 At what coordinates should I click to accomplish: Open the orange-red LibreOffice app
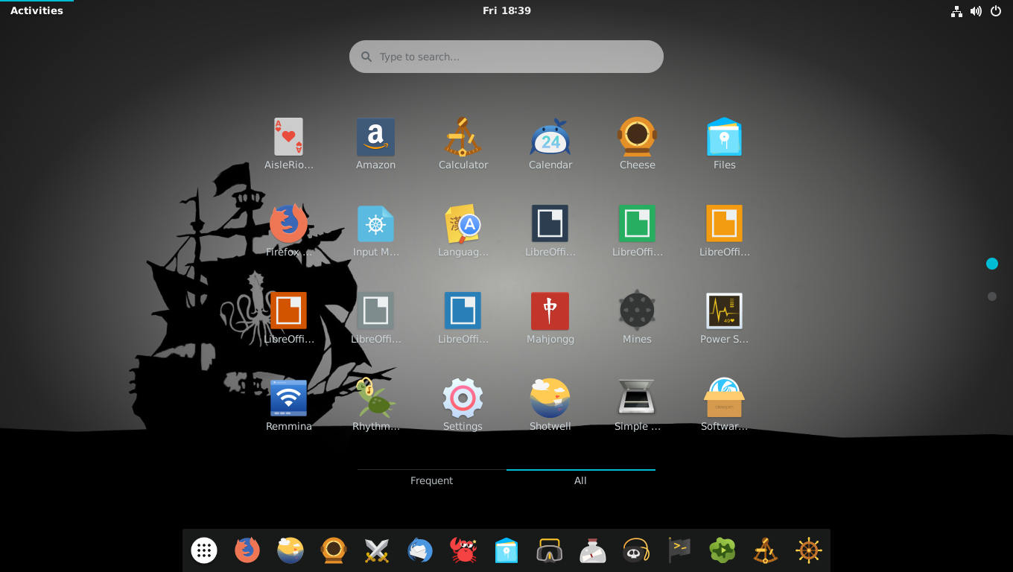tap(289, 318)
